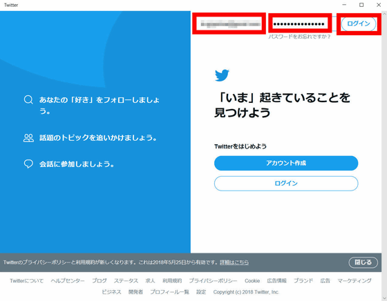
Task: Click the people icon beside 話題のトピック
Action: [28, 138]
